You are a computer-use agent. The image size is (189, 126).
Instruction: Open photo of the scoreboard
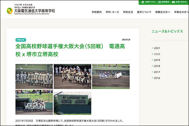(72, 103)
